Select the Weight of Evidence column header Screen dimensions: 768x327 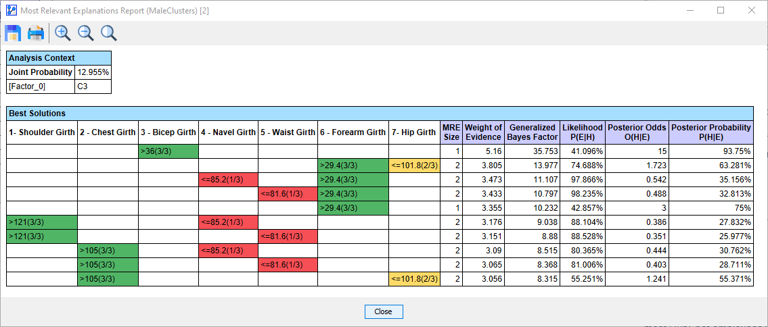coord(483,132)
